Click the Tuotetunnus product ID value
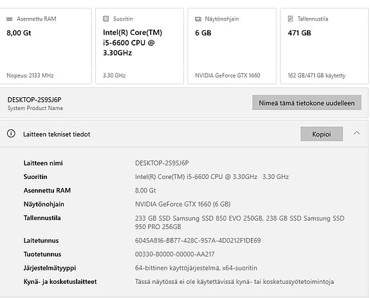Screen dimensions: 370x298 point(174,254)
